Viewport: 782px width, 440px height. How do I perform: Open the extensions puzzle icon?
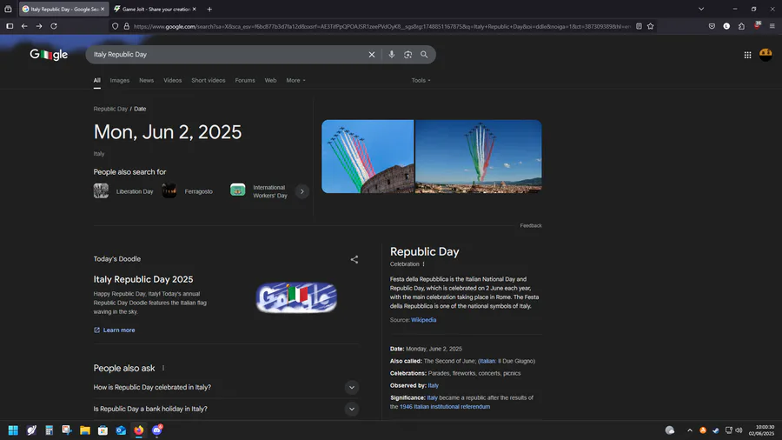click(742, 26)
